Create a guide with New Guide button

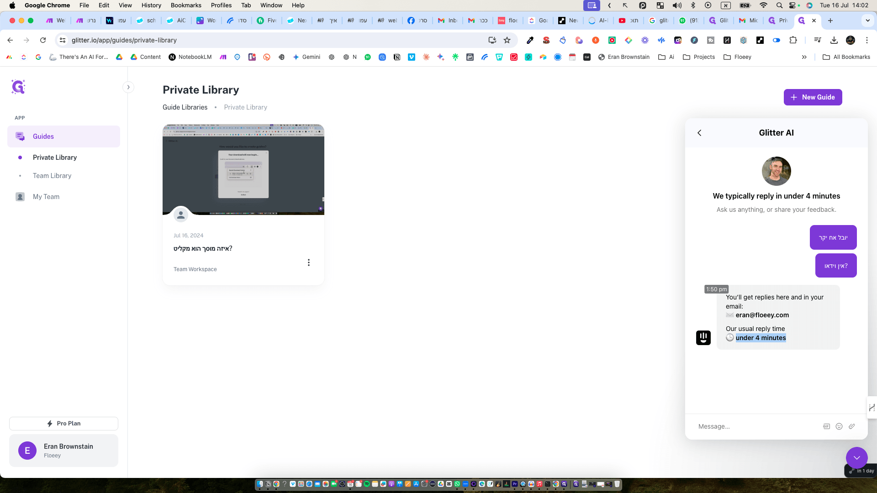coord(813,97)
